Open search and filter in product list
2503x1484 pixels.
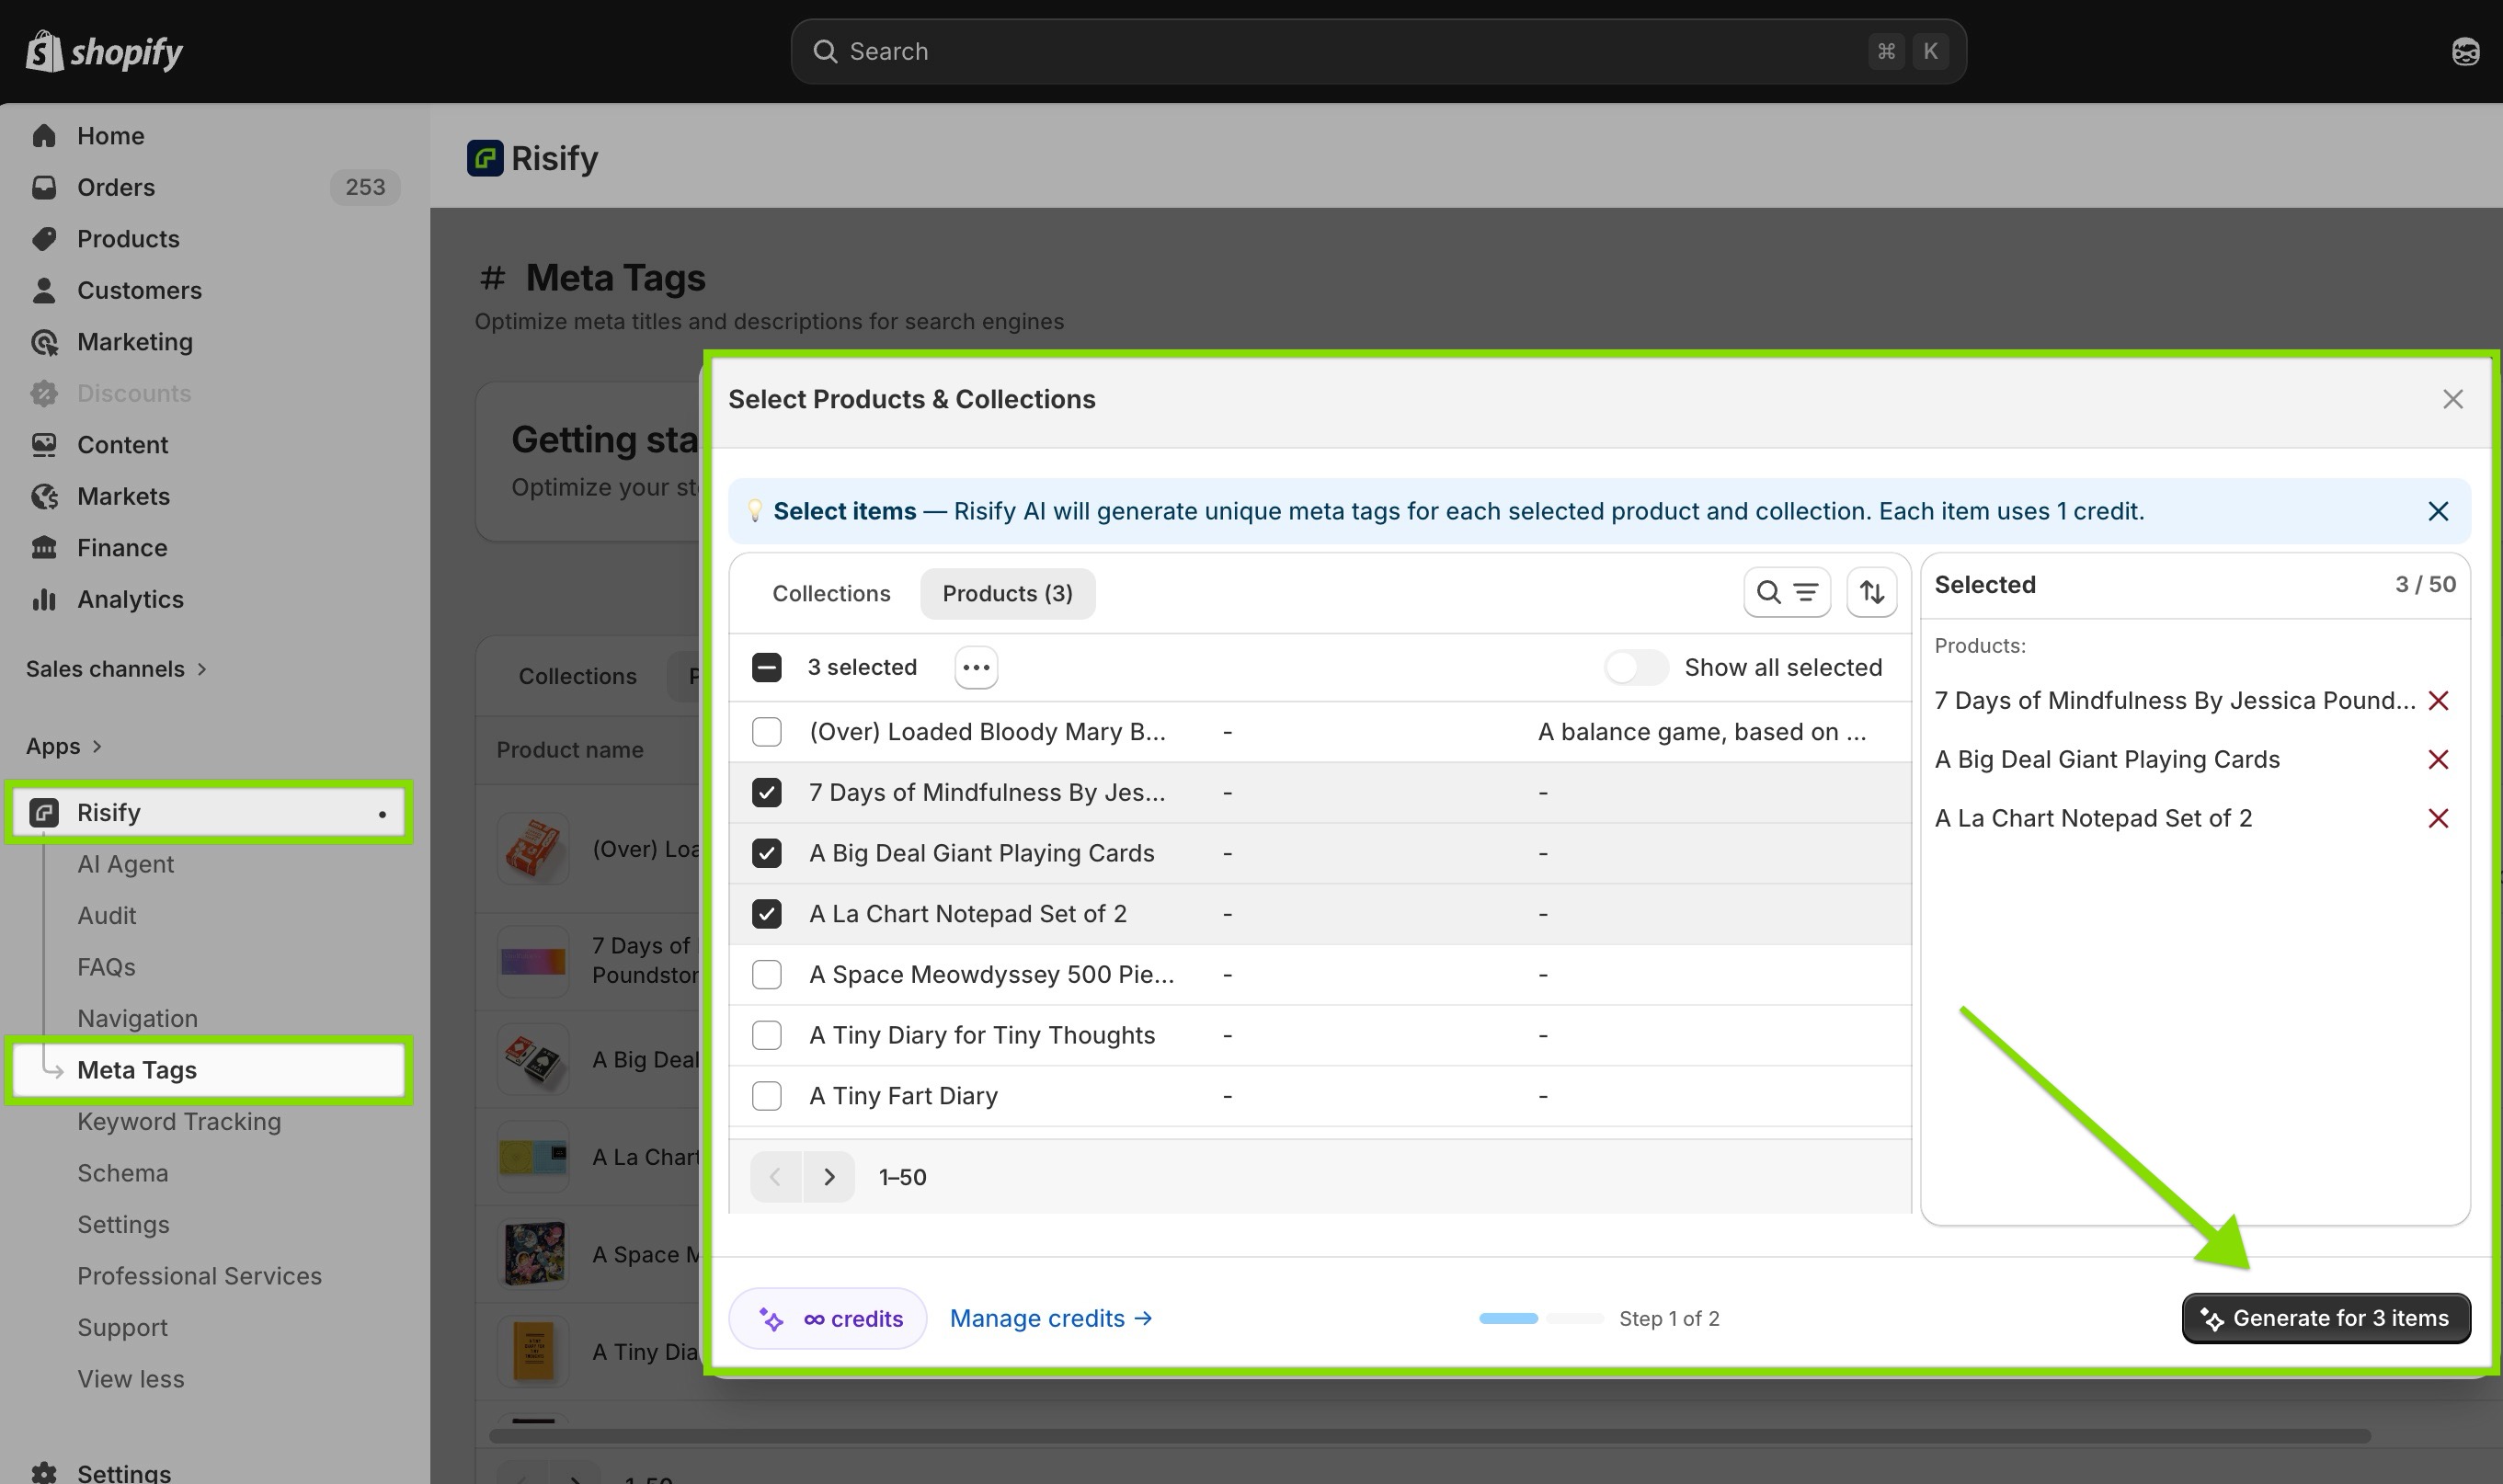coord(1787,593)
